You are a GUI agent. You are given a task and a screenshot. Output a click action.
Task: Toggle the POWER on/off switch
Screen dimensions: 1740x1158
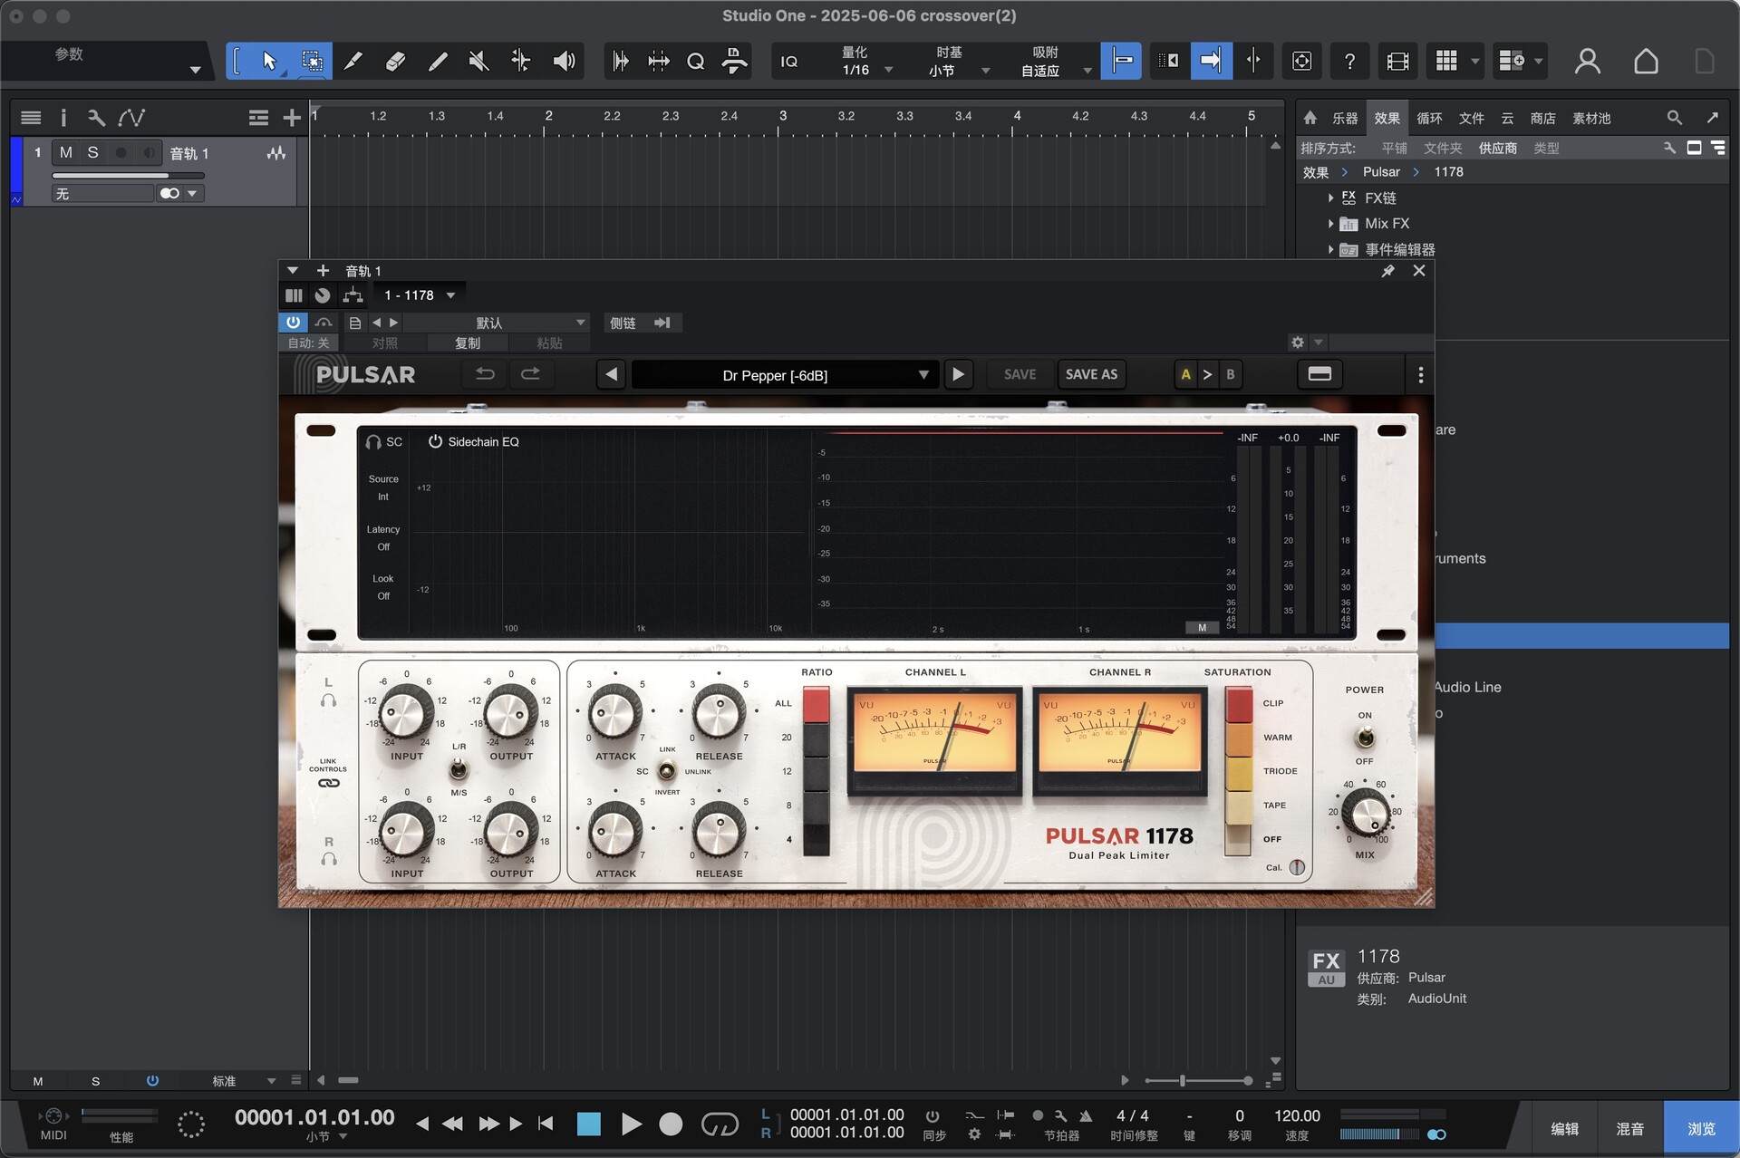pyautogui.click(x=1365, y=738)
